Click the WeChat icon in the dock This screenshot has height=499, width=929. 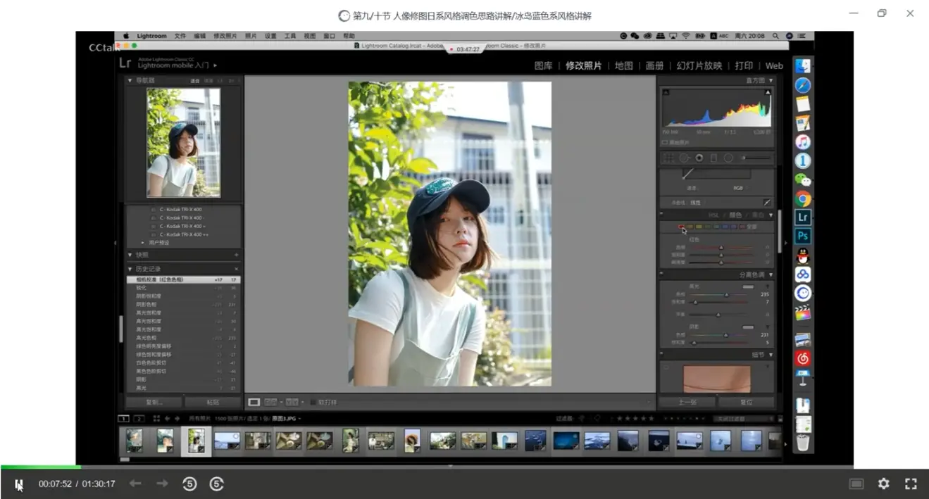tap(803, 180)
